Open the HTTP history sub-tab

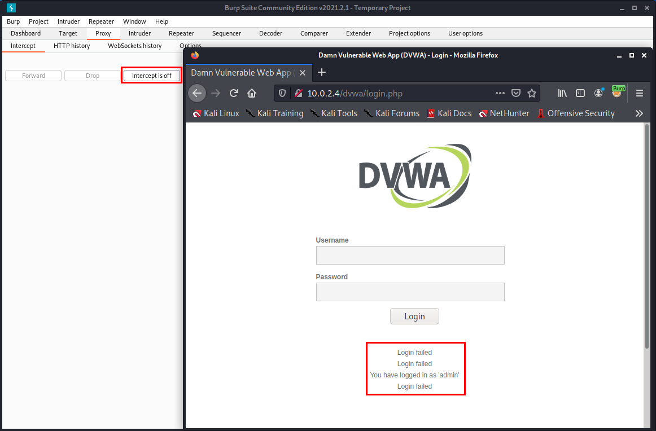pyautogui.click(x=72, y=46)
